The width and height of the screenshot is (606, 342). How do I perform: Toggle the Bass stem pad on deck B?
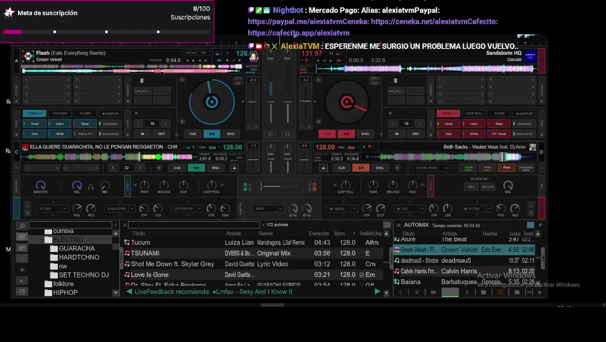[499, 123]
